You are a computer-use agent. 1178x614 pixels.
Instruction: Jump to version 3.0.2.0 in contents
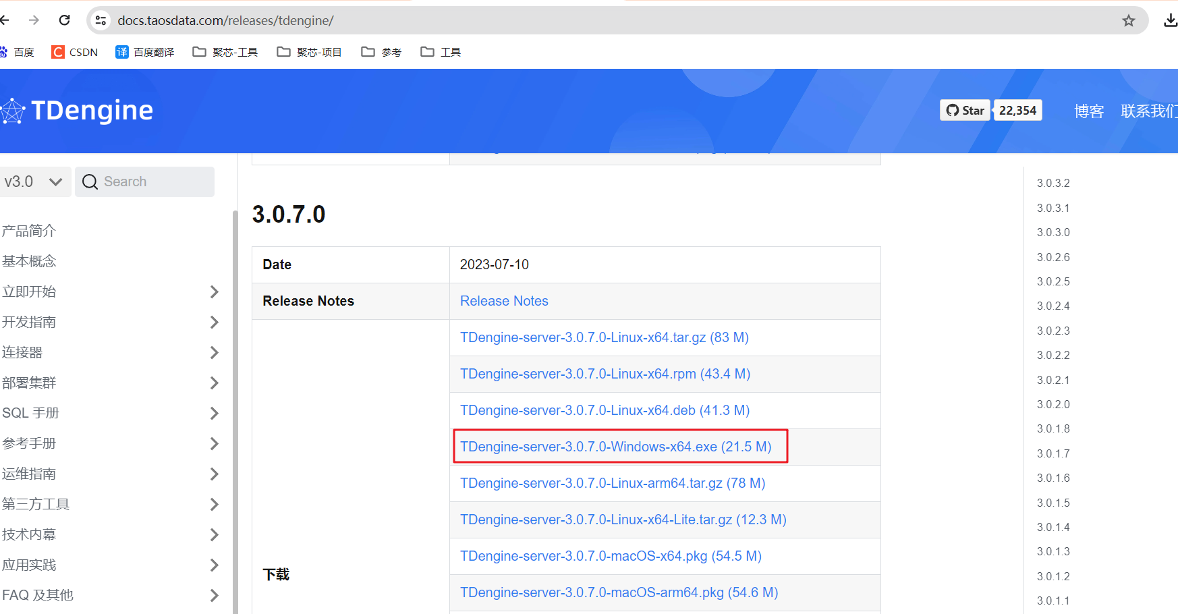point(1053,404)
